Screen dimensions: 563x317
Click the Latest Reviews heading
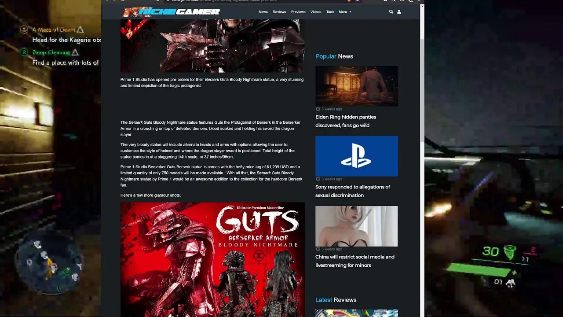click(336, 300)
